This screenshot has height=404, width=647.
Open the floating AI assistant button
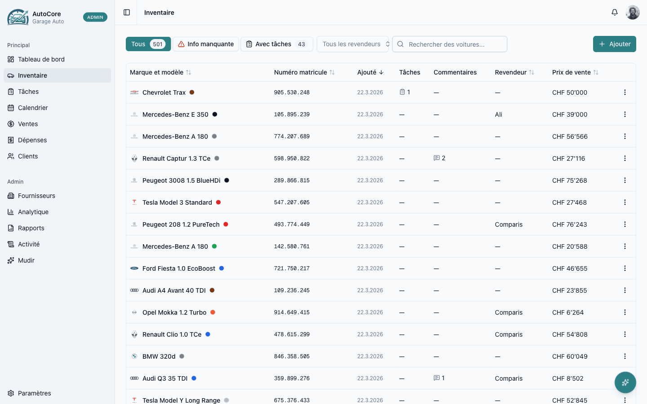[625, 382]
